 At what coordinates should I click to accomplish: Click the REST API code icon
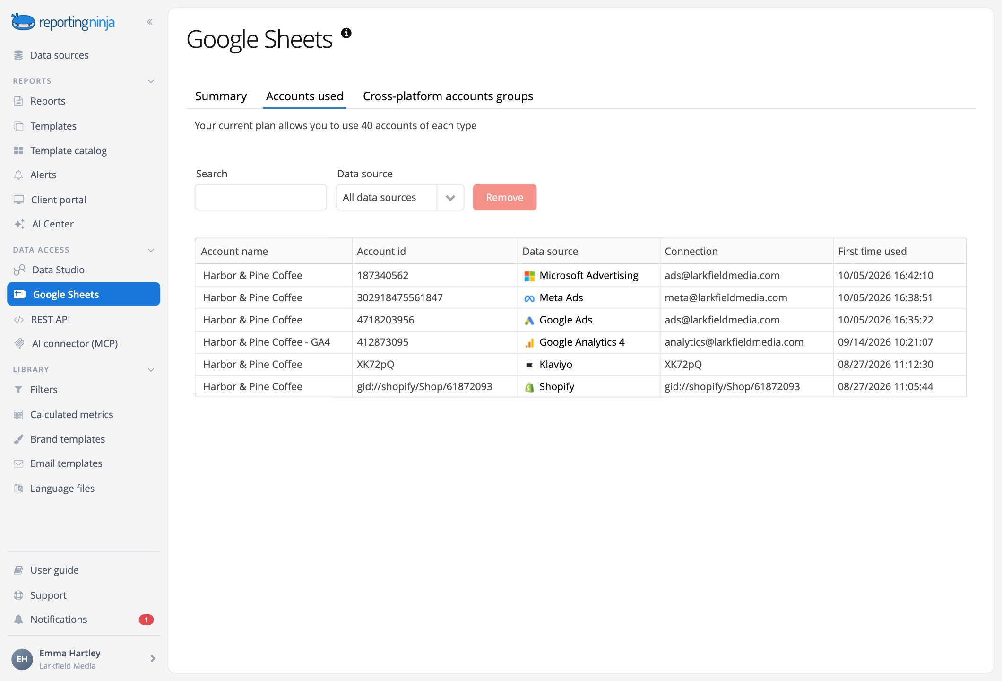click(18, 320)
